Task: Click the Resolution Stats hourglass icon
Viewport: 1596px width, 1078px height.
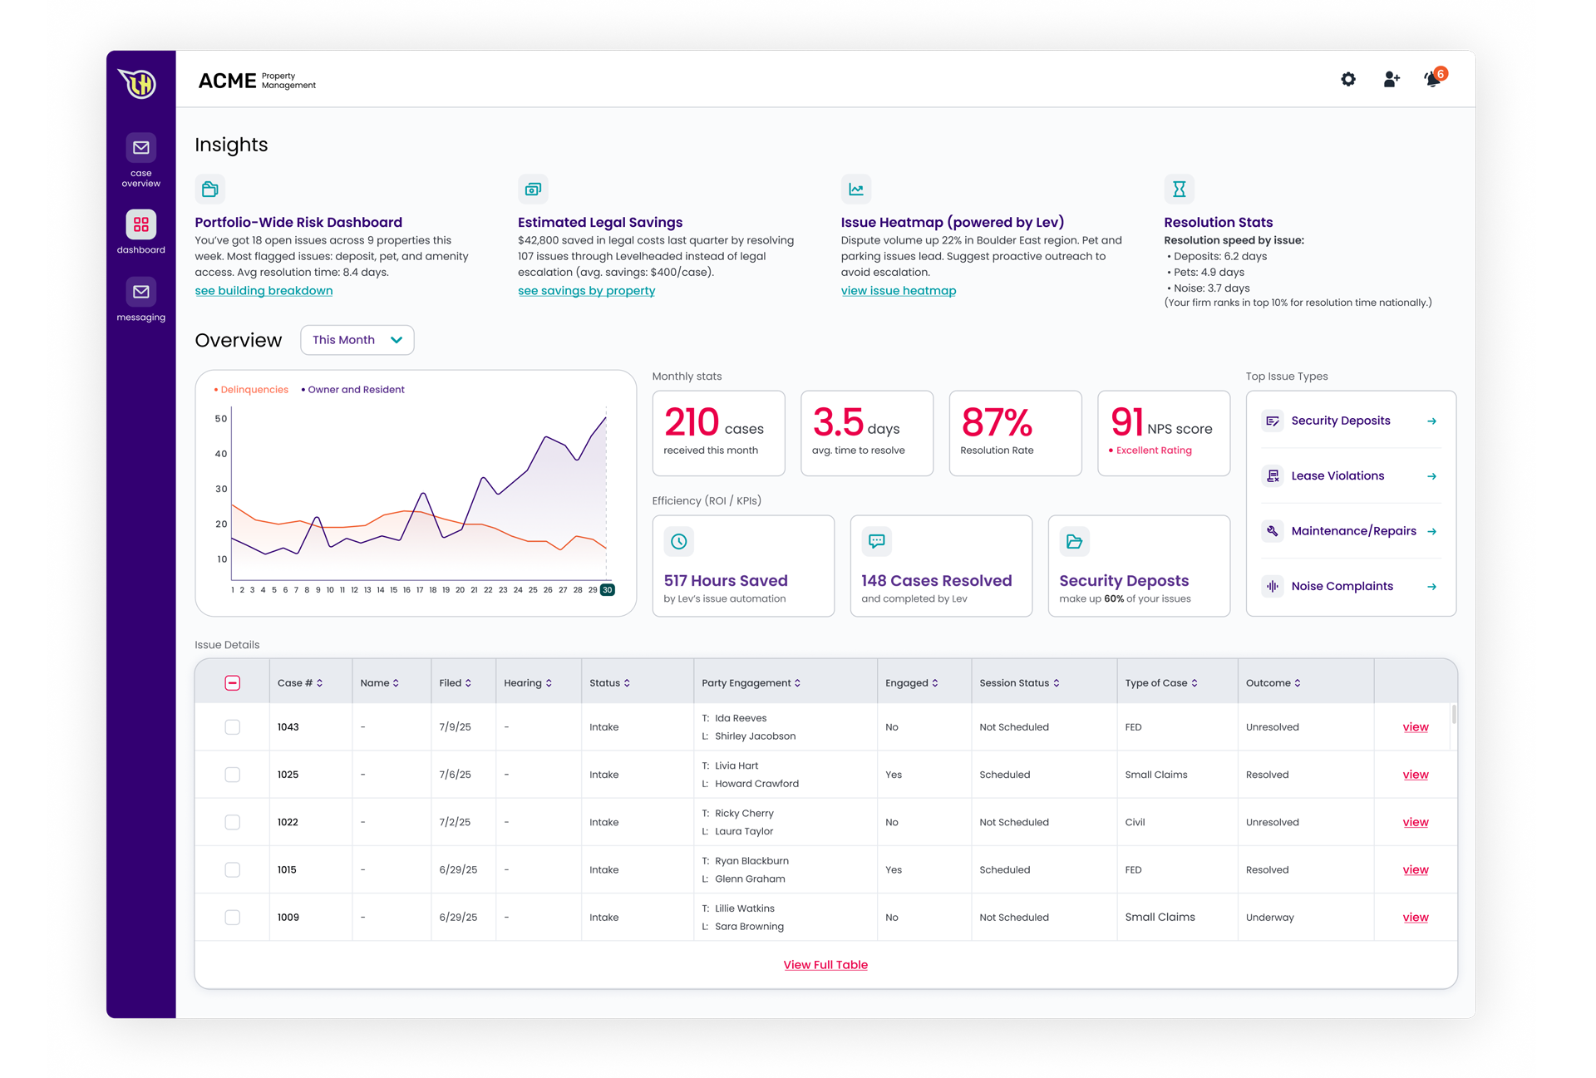Action: coord(1179,190)
